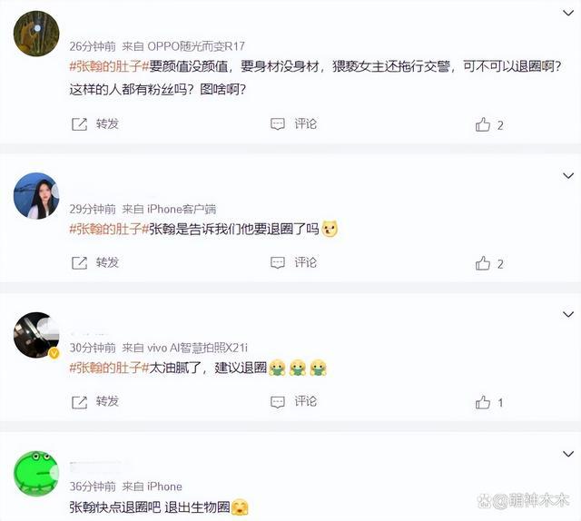Click the 转发 label under the first post

(x=107, y=123)
